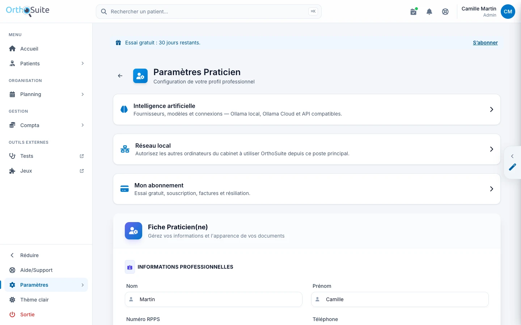The height and width of the screenshot is (325, 521).
Task: Expand the Compta submenu chevron
Action: [x=82, y=125]
